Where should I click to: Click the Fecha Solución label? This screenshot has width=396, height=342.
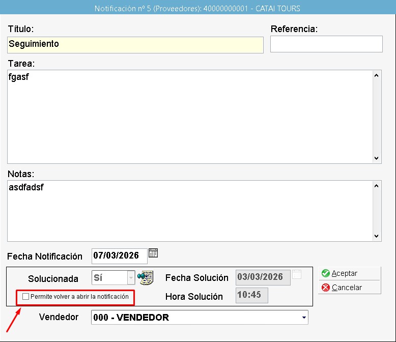tap(197, 278)
